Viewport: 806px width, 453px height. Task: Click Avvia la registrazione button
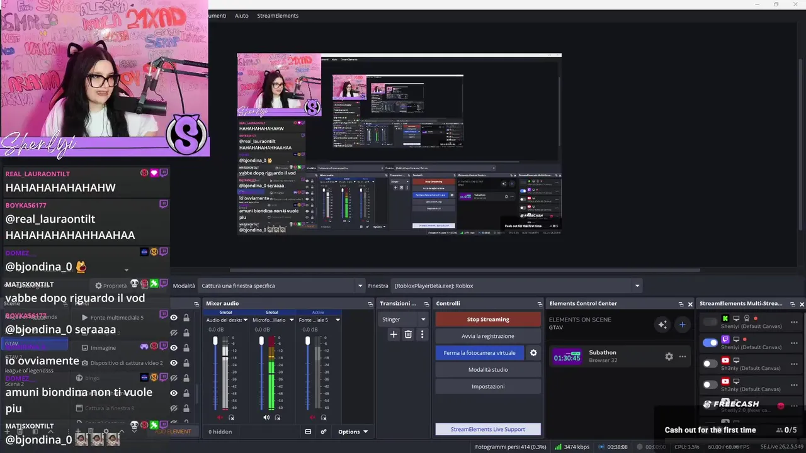[x=488, y=336]
